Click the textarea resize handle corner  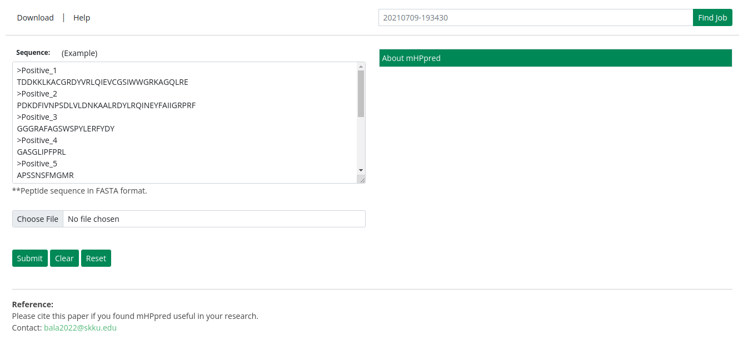[x=362, y=180]
